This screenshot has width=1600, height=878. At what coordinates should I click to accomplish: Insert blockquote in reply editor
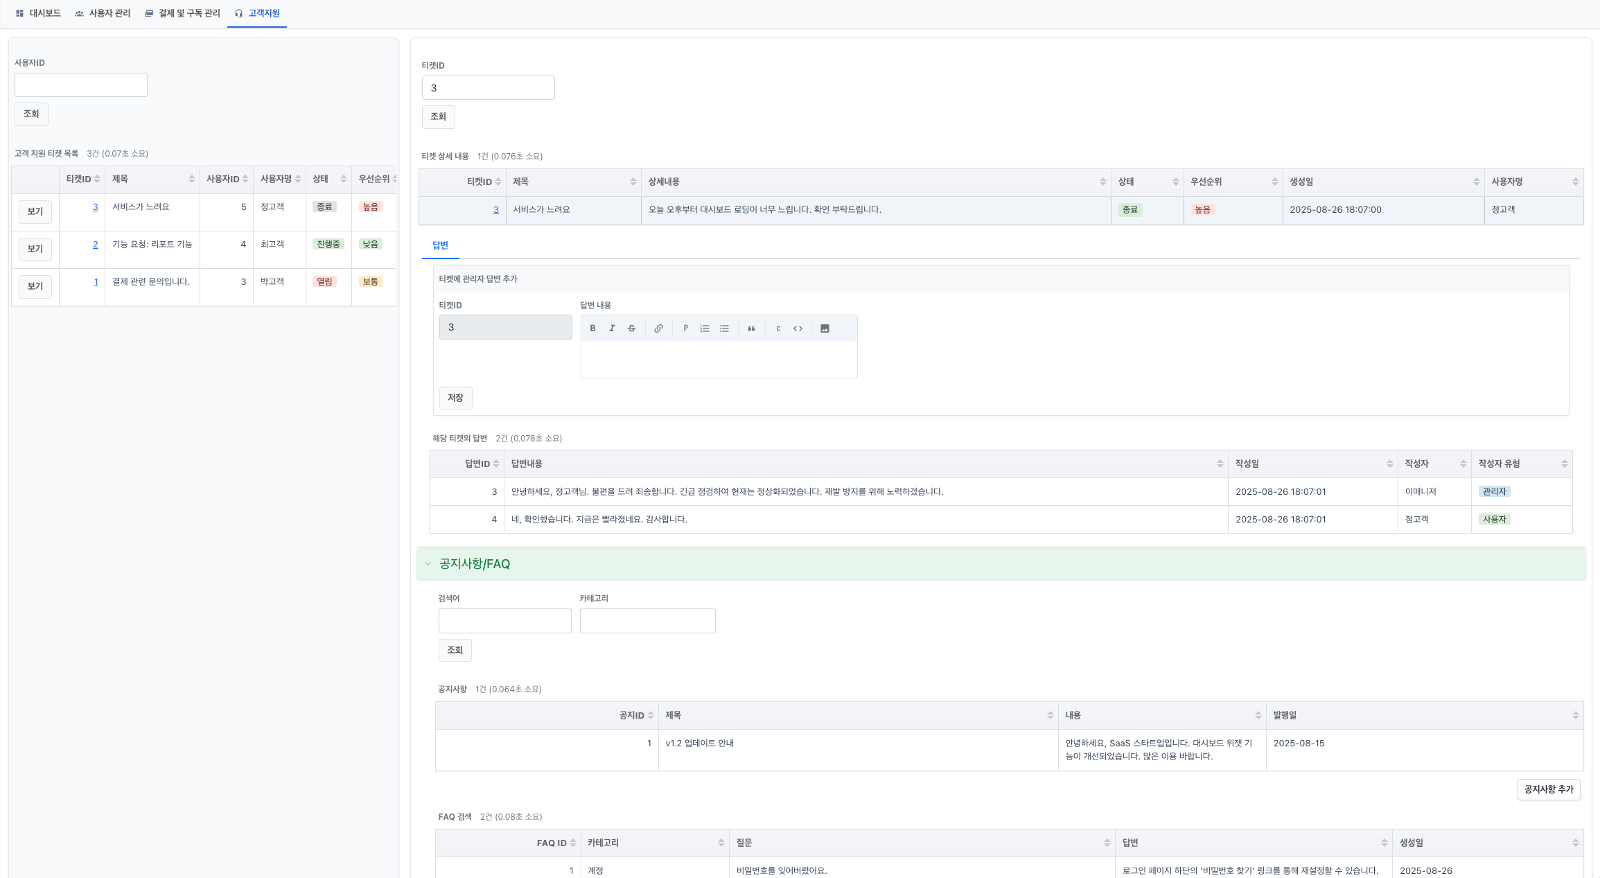pos(751,328)
